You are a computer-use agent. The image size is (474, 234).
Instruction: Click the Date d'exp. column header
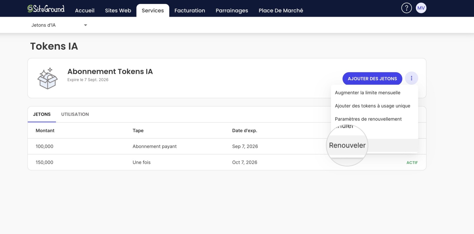[x=244, y=131]
